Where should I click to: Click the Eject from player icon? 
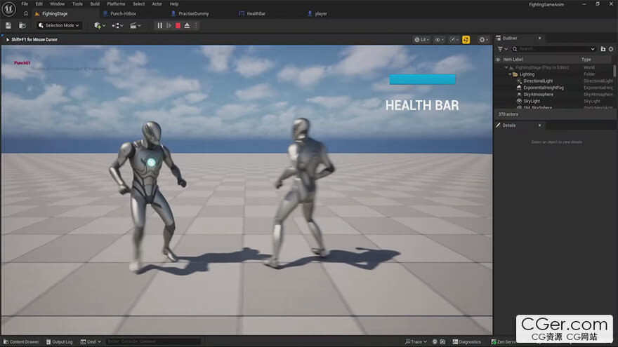(187, 26)
